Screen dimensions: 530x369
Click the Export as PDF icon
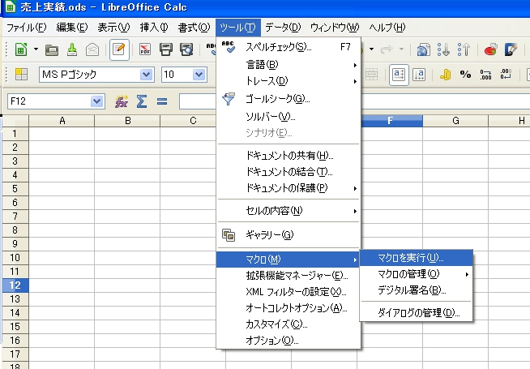point(147,49)
